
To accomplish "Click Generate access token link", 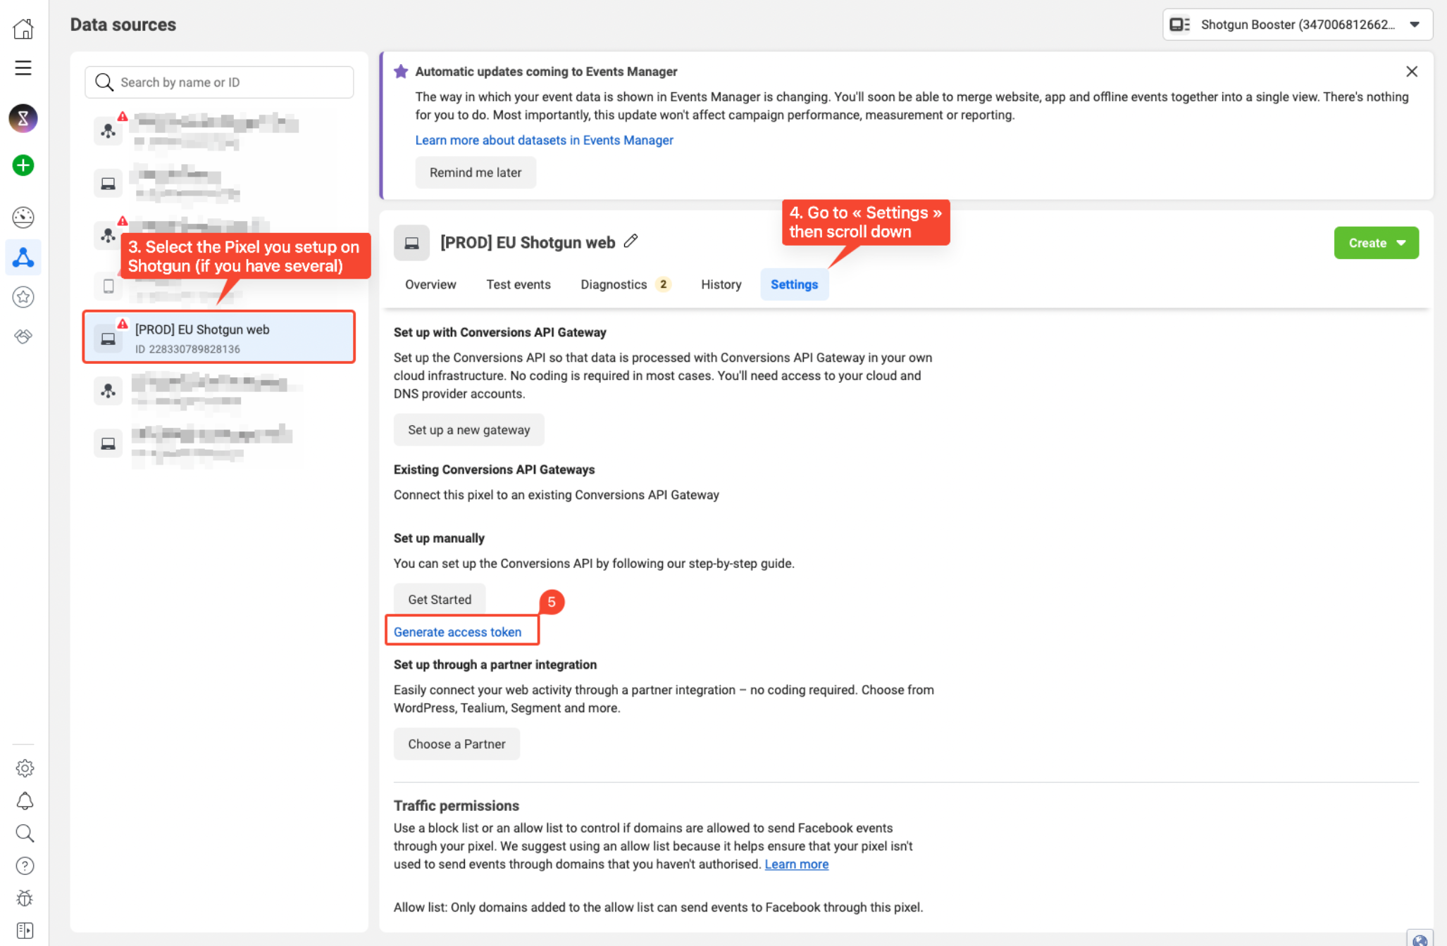I will [458, 631].
